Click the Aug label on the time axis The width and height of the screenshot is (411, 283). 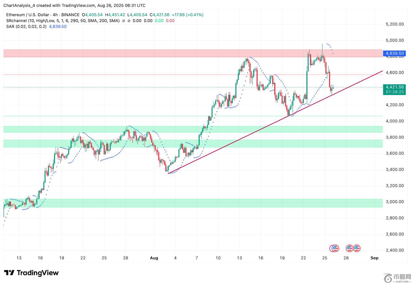[x=154, y=258]
